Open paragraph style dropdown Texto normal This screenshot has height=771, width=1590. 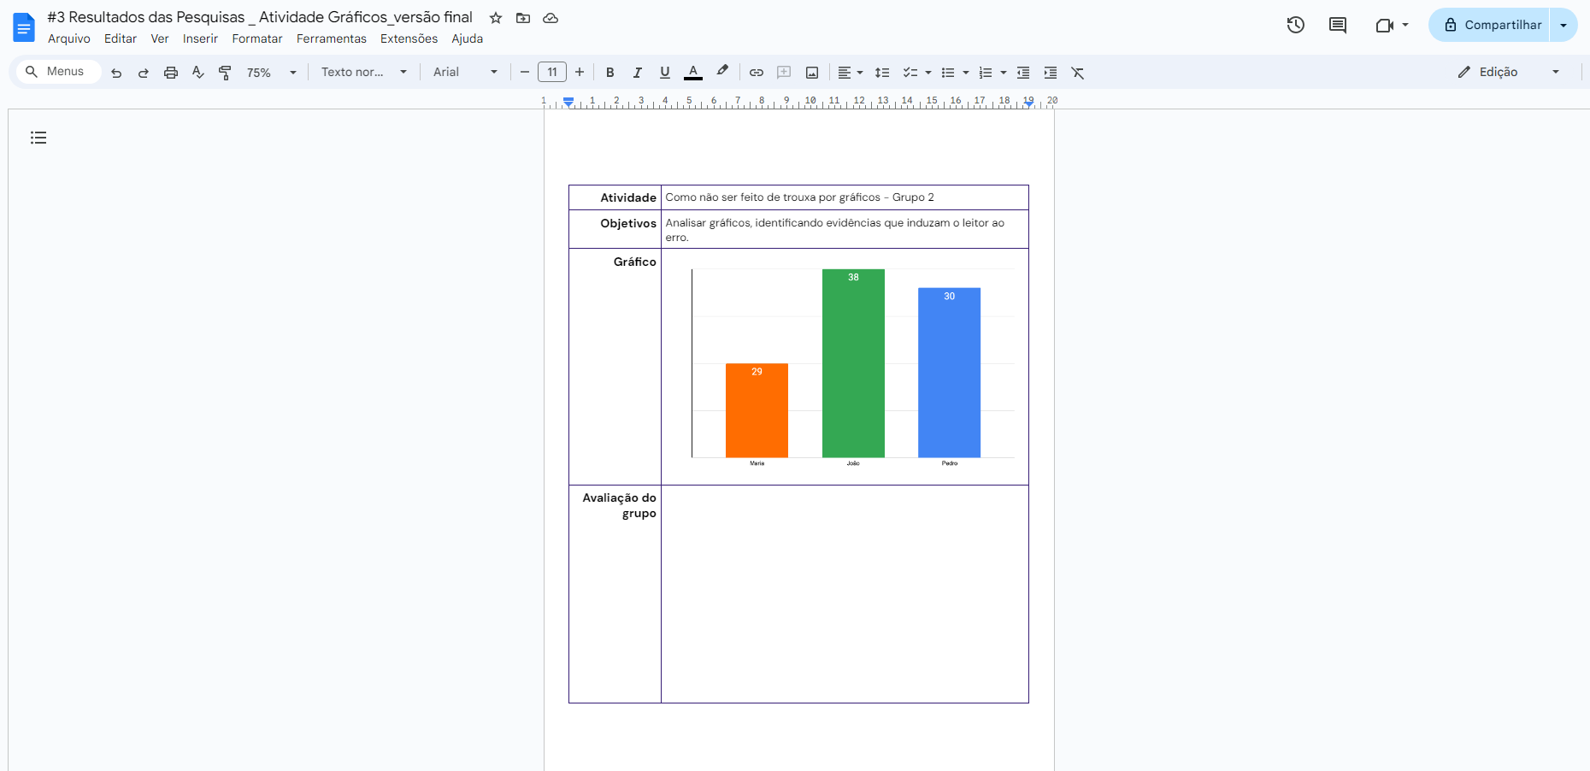click(364, 73)
